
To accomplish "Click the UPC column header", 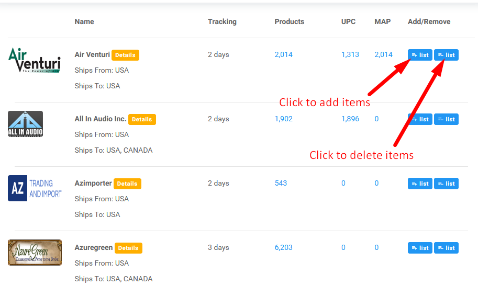I will point(348,21).
